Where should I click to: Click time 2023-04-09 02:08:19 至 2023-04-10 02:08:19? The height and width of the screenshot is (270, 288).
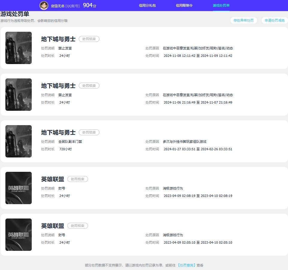[198, 195]
